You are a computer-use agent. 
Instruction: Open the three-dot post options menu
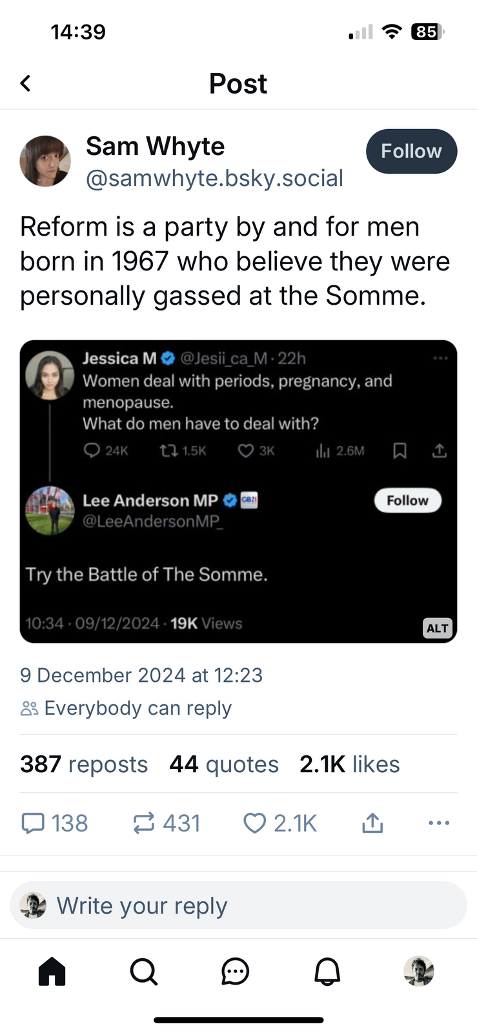pos(439,823)
